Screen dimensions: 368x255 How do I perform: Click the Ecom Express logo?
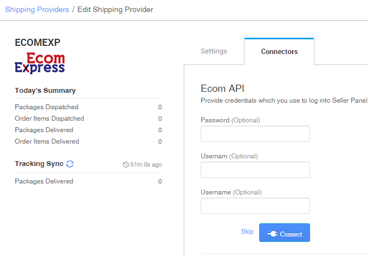coord(40,63)
